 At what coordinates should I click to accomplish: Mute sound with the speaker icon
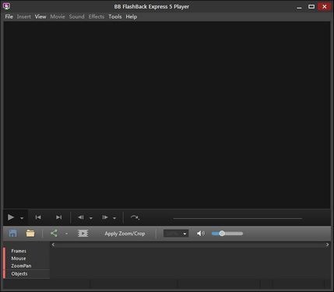click(x=201, y=234)
